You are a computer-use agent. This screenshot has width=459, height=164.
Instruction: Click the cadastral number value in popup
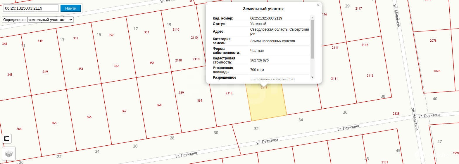[266, 18]
